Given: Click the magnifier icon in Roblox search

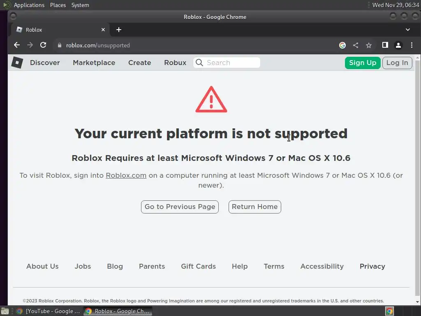Looking at the screenshot, I should pos(199,63).
